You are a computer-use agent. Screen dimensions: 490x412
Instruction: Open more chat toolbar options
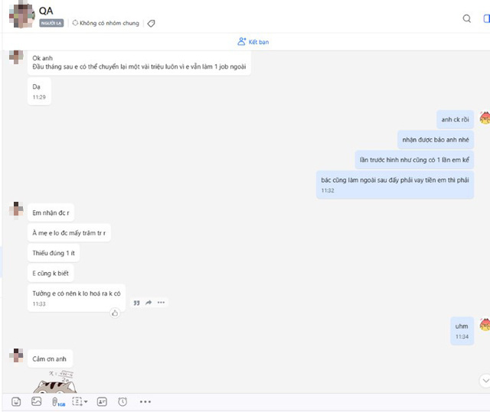click(x=145, y=402)
